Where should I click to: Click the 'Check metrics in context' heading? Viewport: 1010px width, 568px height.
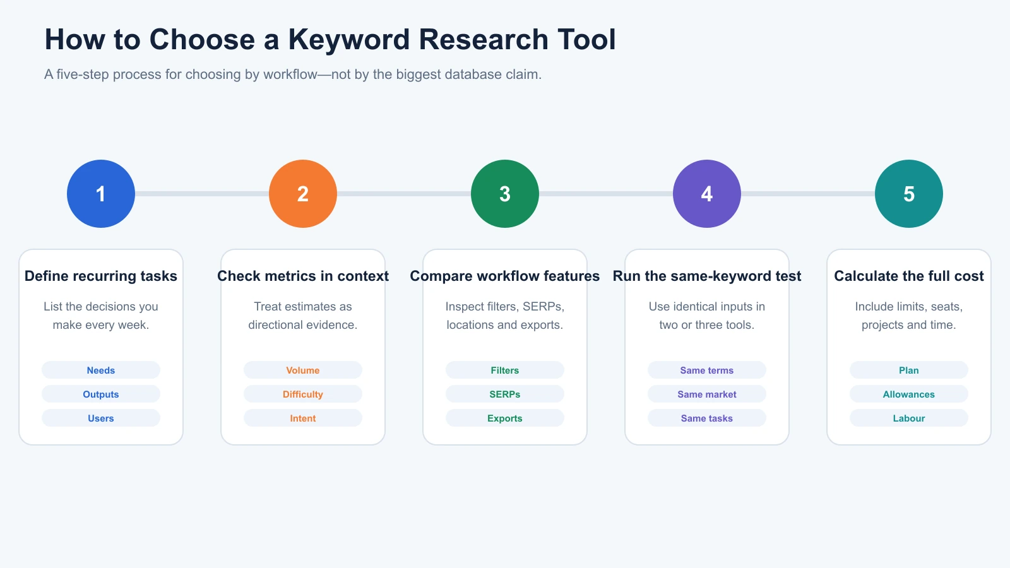click(x=303, y=276)
